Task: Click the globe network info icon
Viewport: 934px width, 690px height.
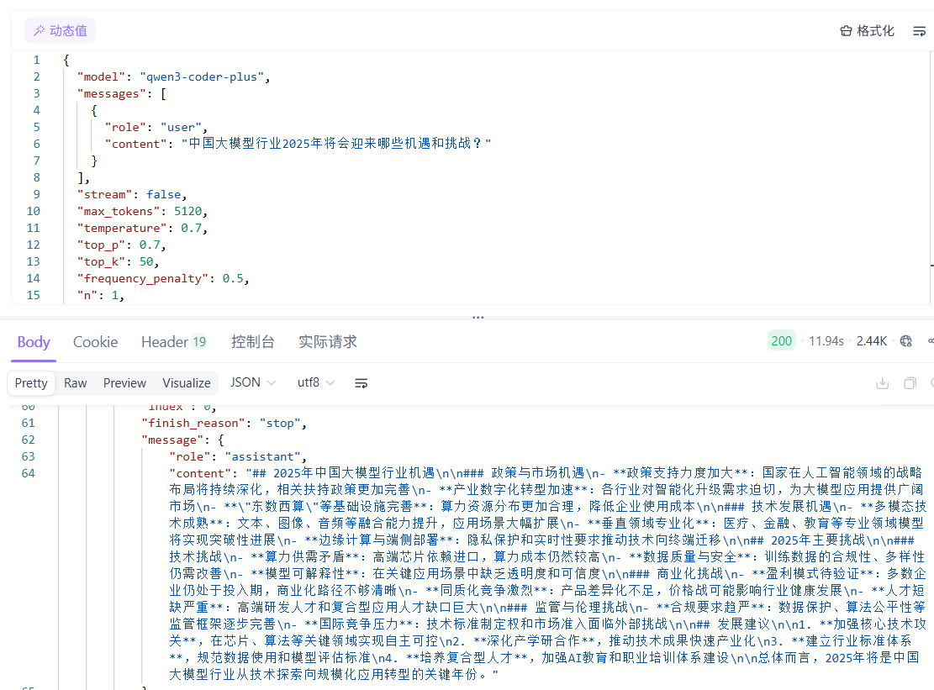Action: click(x=905, y=341)
